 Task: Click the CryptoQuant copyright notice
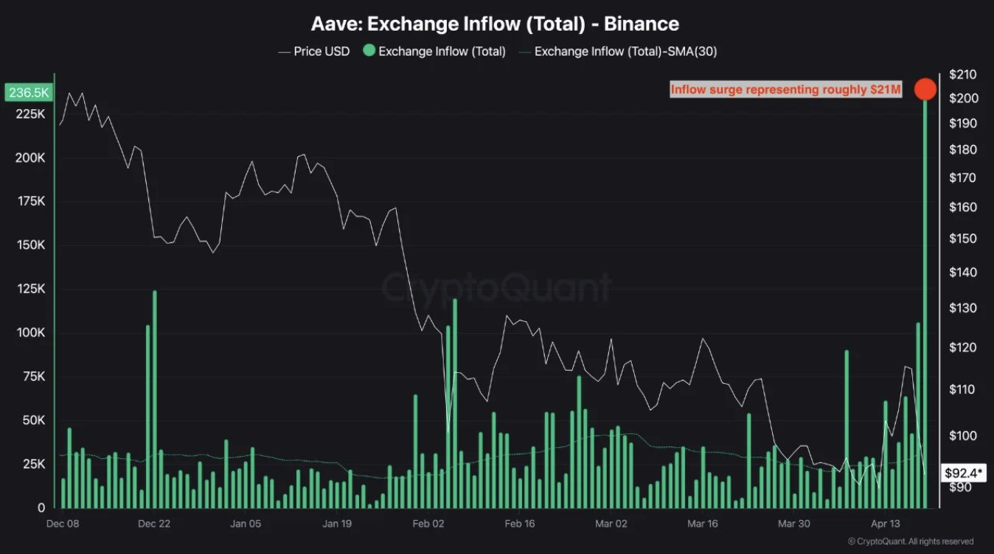(910, 541)
